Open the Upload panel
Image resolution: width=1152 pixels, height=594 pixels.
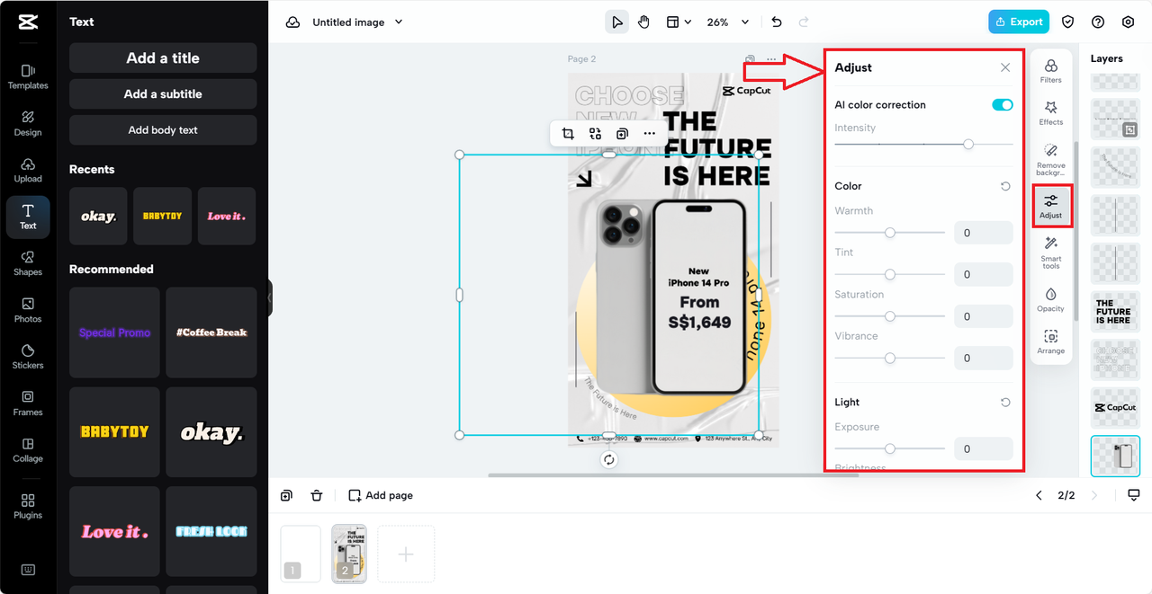(28, 171)
